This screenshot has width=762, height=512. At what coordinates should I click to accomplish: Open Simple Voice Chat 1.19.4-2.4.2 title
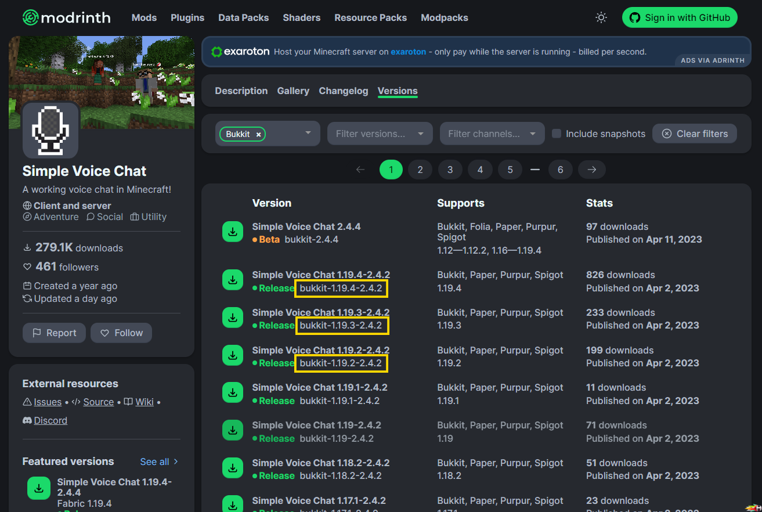coord(321,275)
